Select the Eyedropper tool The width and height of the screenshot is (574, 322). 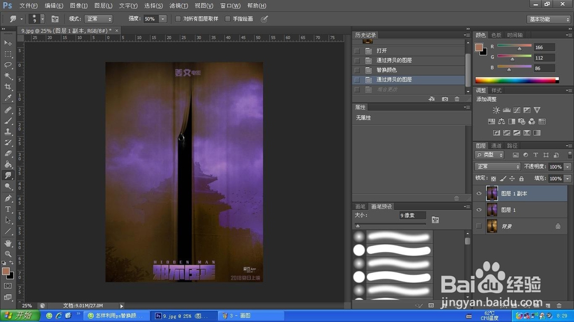7,98
